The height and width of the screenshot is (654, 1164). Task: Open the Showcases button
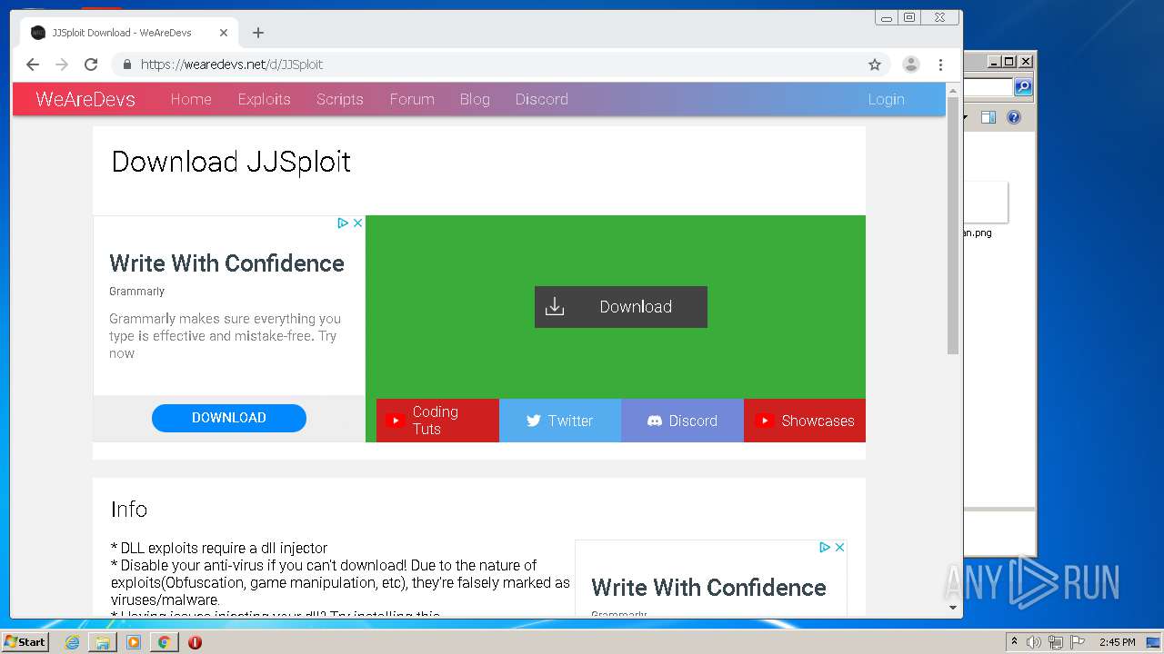[805, 421]
